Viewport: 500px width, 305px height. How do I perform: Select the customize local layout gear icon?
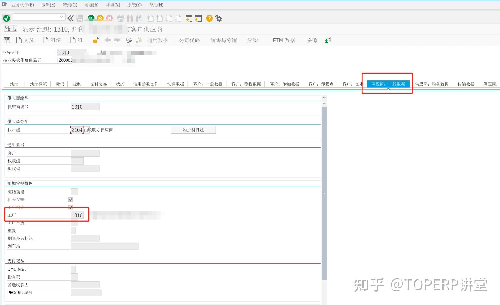(218, 18)
